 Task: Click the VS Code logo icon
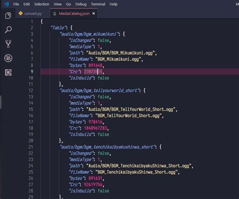pyautogui.click(x=7, y=4)
